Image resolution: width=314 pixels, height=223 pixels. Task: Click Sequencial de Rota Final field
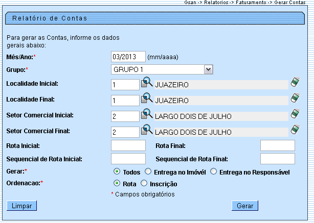coord(277,159)
